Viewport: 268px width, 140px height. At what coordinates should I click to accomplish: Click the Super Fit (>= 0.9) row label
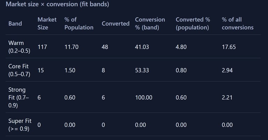(20, 125)
